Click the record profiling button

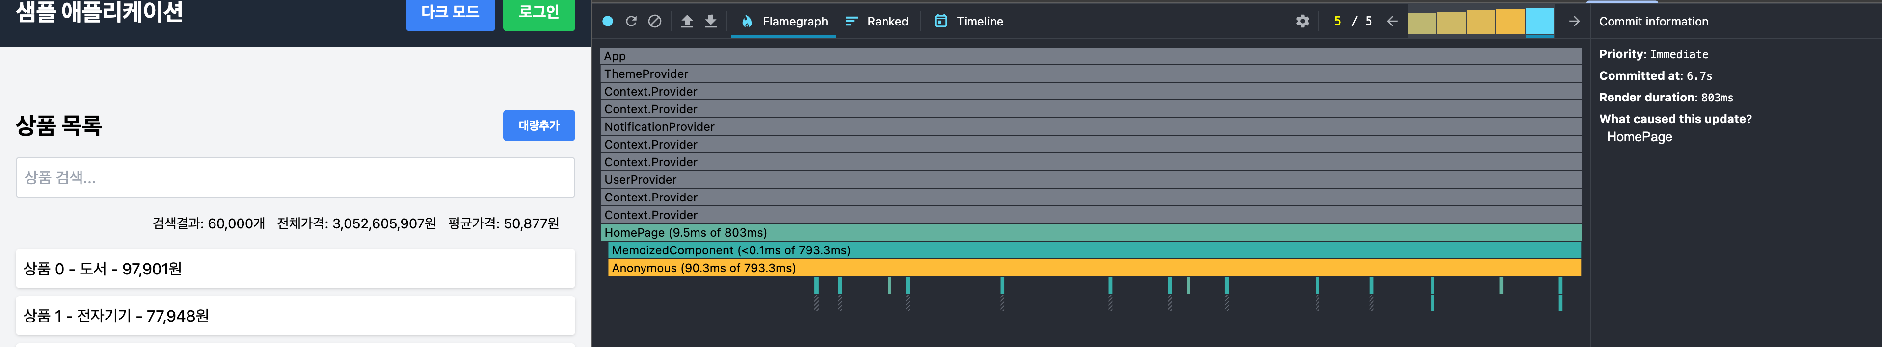click(x=607, y=21)
